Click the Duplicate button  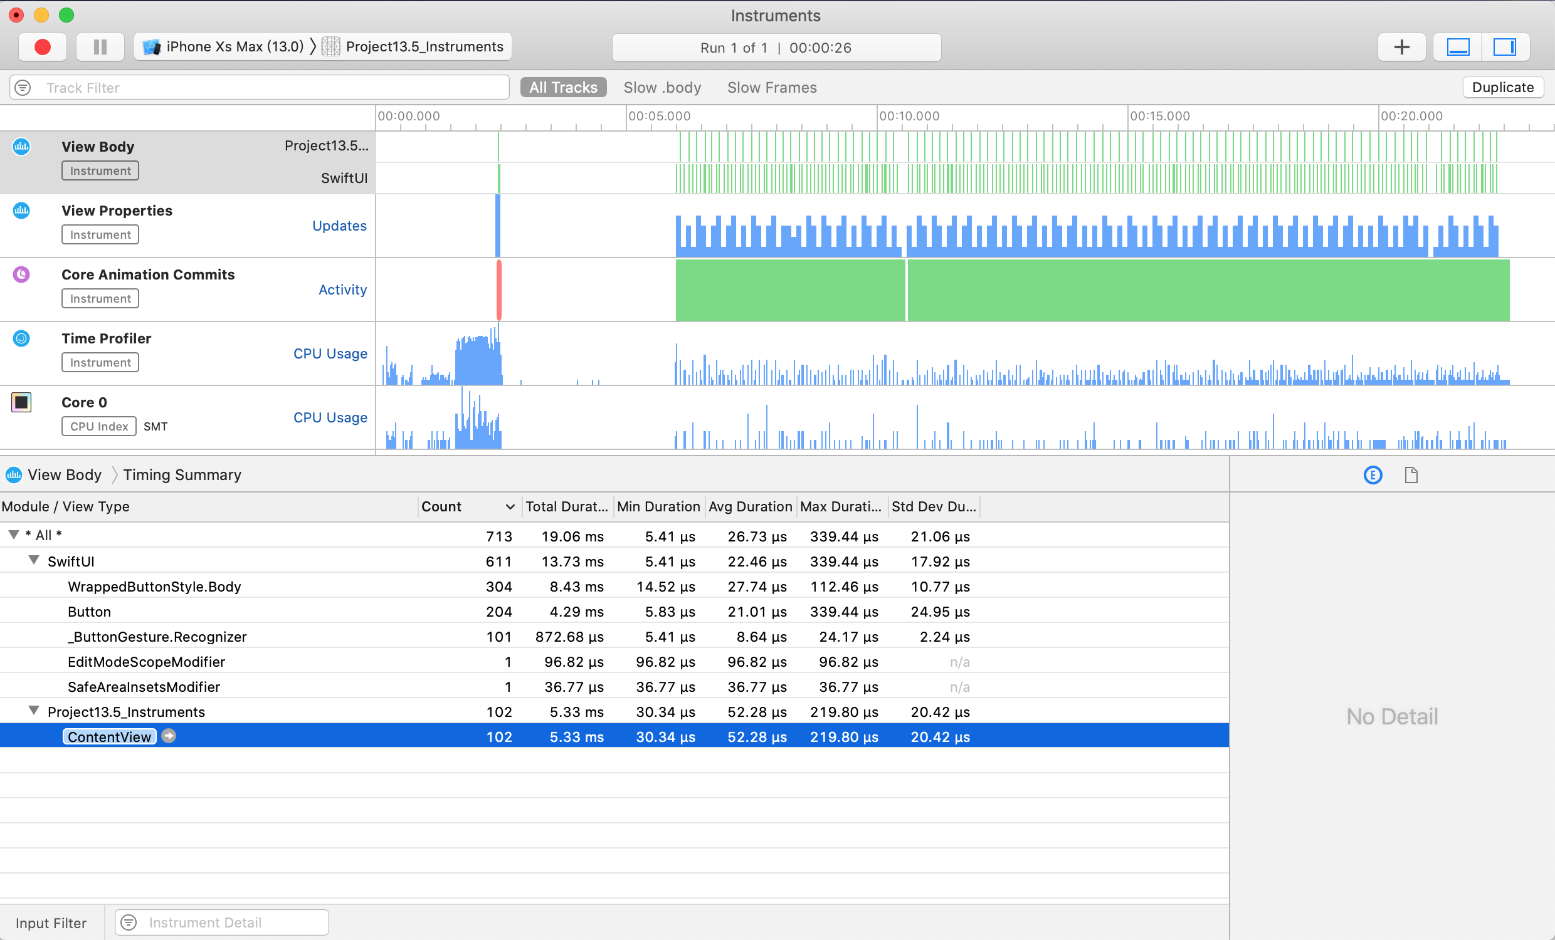click(x=1502, y=88)
